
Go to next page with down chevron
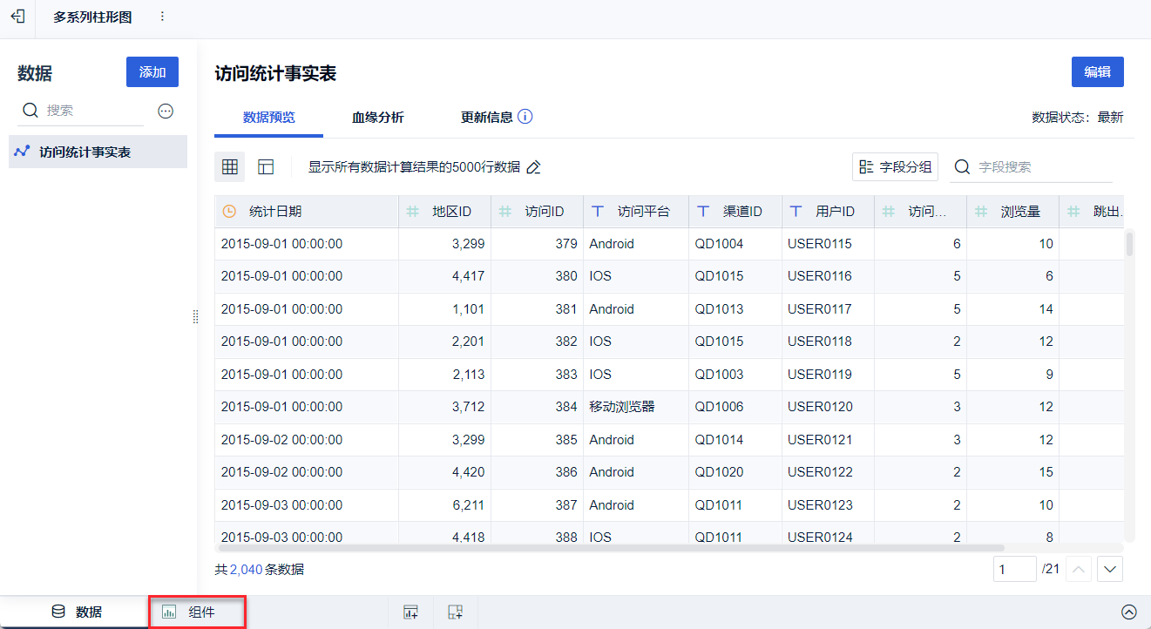tap(1109, 570)
